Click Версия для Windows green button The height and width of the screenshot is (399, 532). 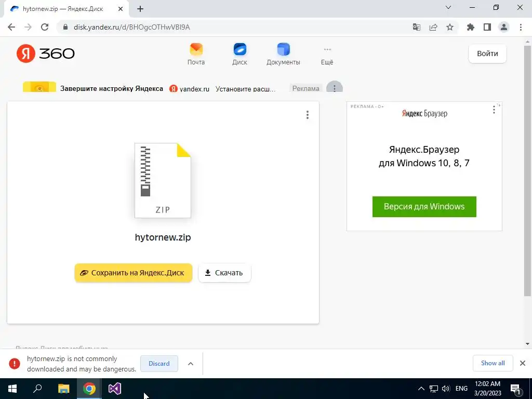(424, 207)
